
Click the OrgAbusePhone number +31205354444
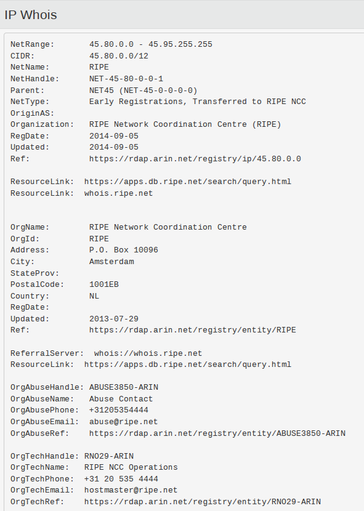coord(119,410)
